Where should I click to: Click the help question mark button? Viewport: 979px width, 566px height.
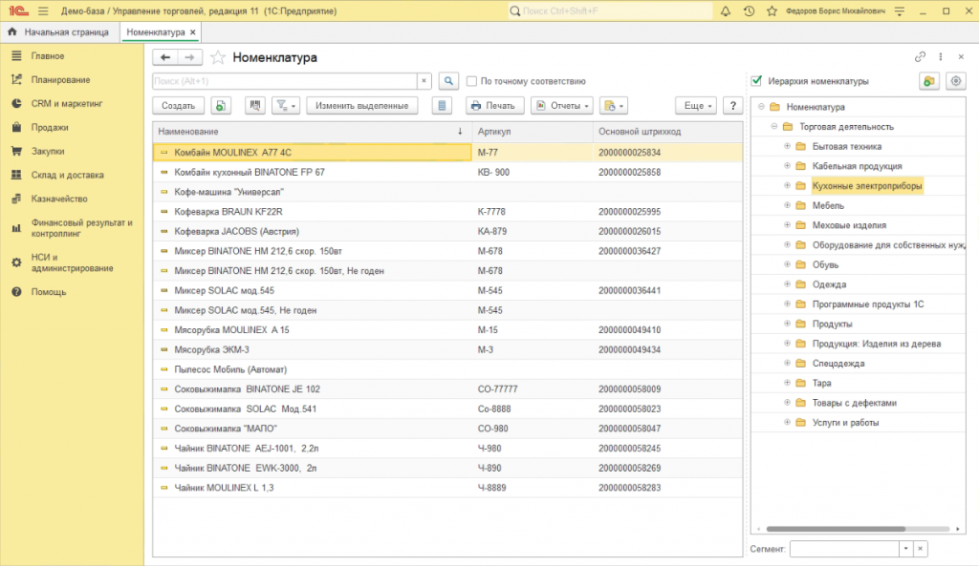coord(733,106)
